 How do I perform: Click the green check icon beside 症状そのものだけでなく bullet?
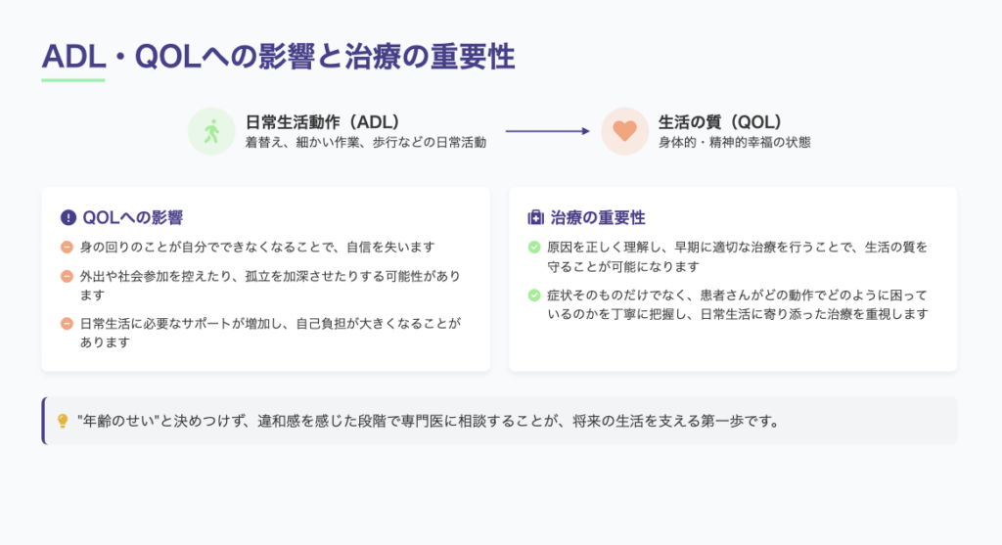[x=534, y=295]
